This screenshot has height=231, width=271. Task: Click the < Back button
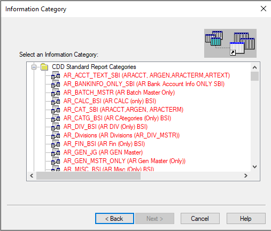pos(114,218)
